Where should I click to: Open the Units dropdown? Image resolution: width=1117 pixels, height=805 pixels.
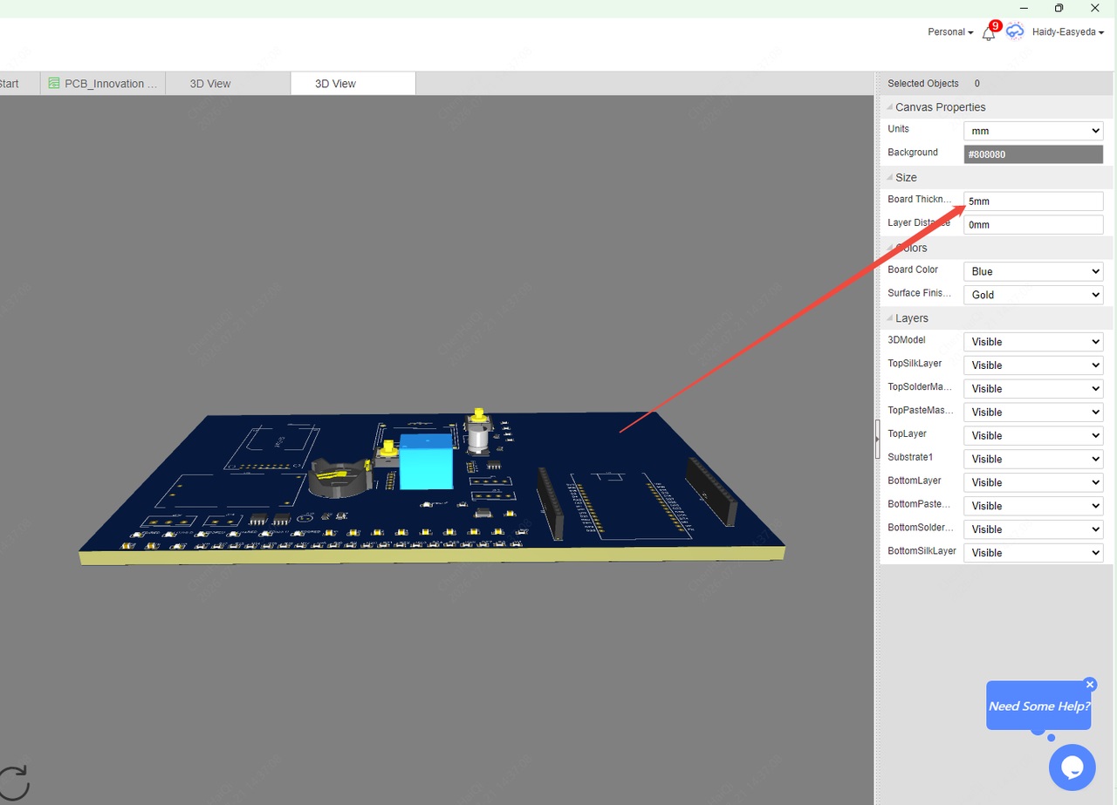tap(1033, 131)
